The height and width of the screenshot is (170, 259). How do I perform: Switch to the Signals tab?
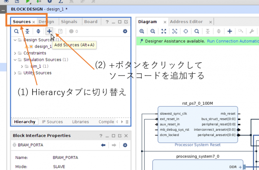[x=69, y=22]
